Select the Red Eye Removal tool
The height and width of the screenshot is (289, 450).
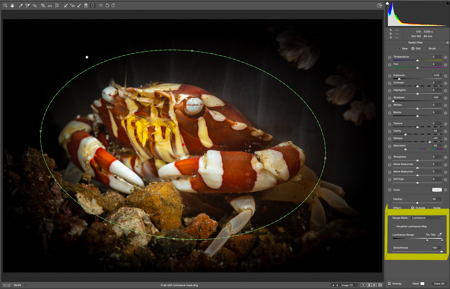click(x=72, y=5)
